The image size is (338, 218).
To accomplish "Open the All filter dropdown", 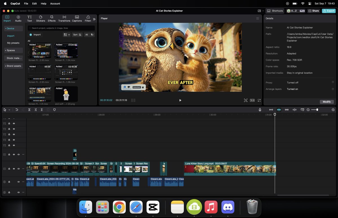I will [x=89, y=35].
